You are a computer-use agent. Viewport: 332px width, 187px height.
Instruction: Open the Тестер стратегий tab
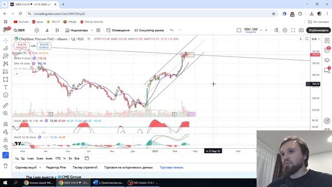[x=85, y=167]
